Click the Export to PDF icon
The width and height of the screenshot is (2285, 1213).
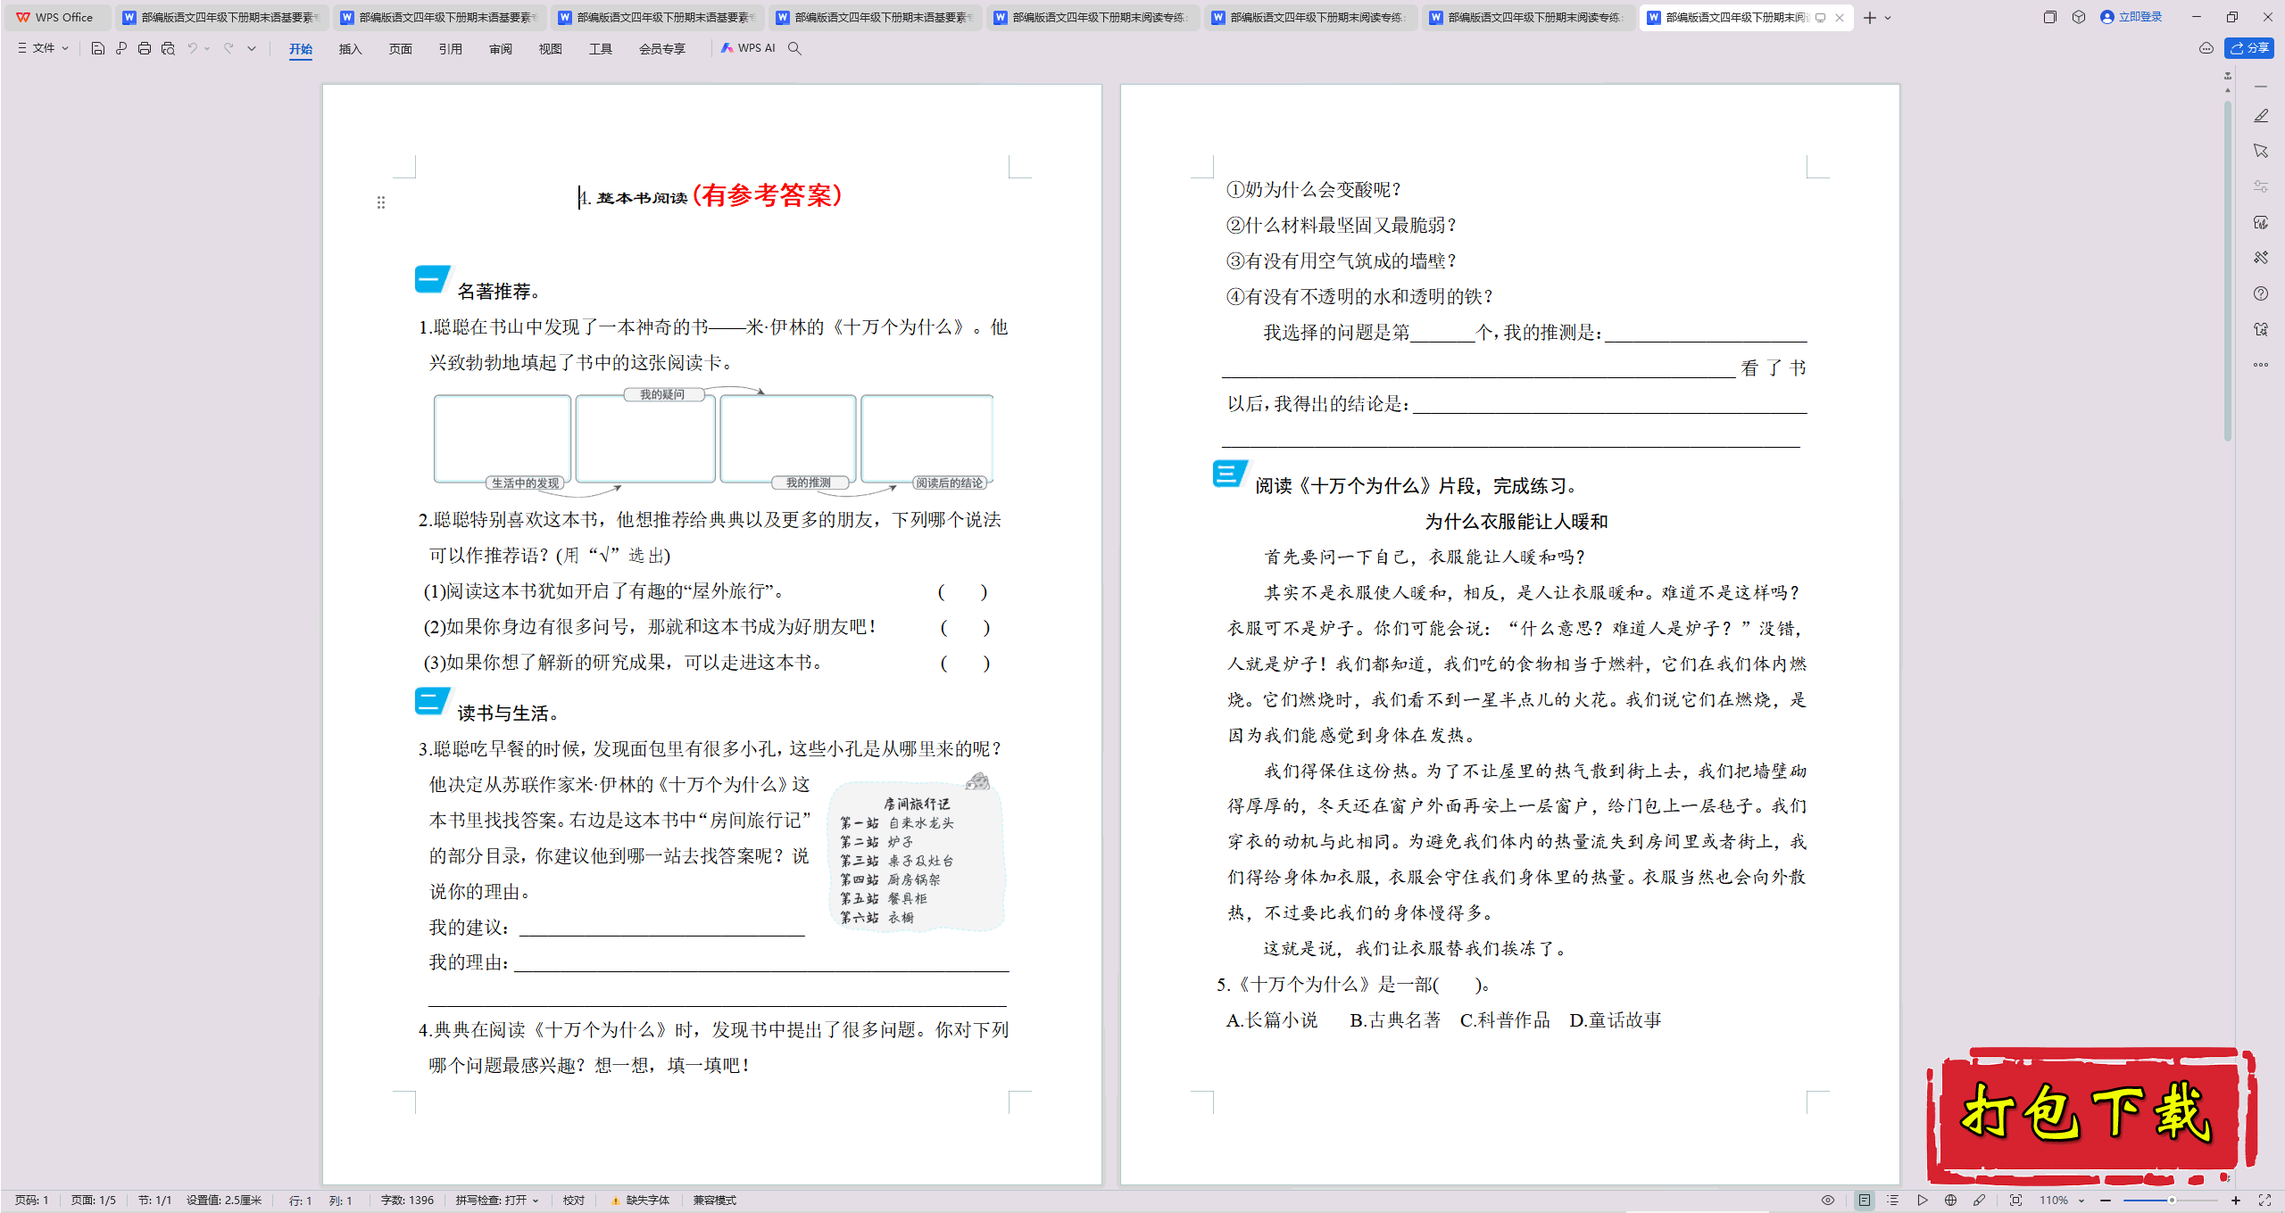coord(121,48)
